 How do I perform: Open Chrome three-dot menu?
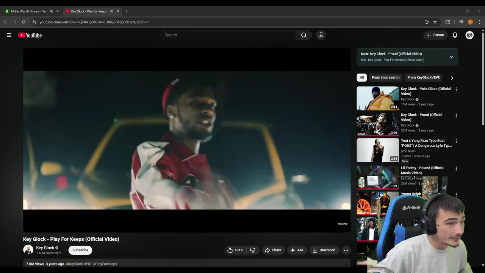479,22
